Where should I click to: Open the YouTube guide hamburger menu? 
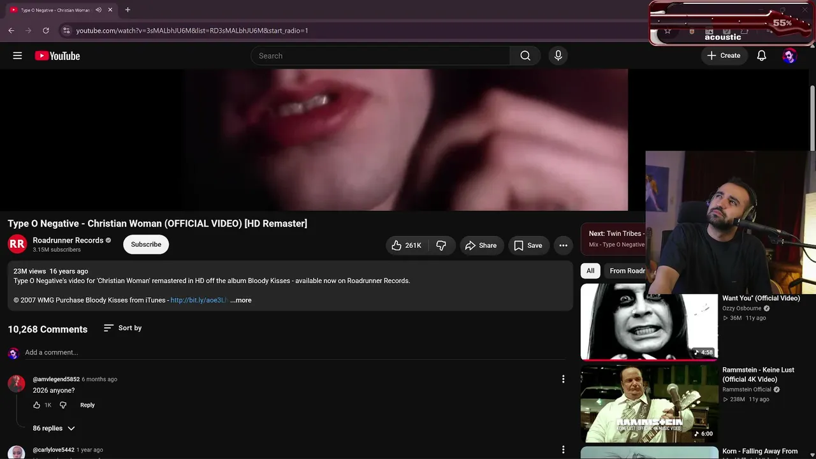click(17, 55)
